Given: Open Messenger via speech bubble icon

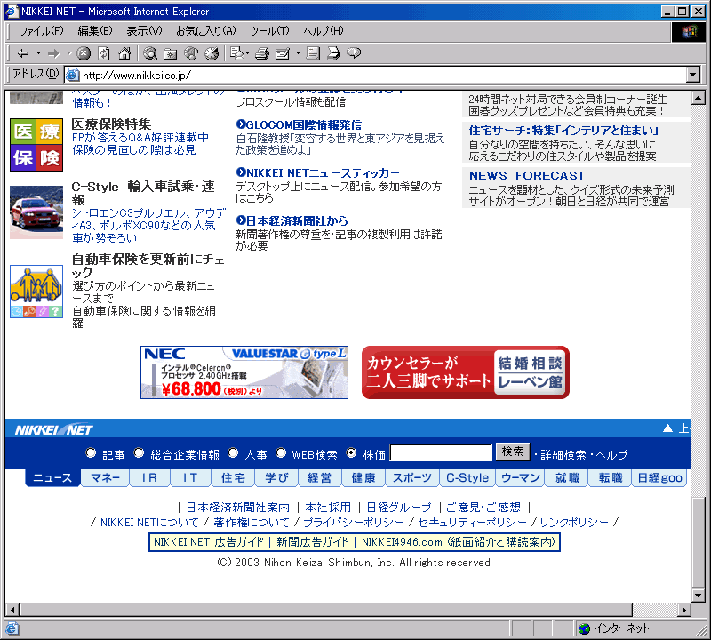Looking at the screenshot, I should (354, 53).
